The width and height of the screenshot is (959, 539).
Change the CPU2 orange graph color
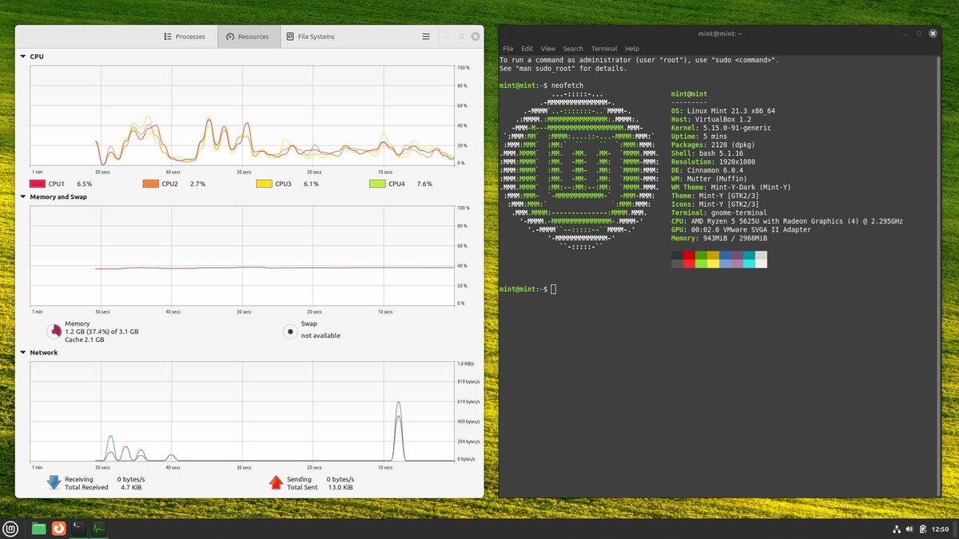[150, 184]
